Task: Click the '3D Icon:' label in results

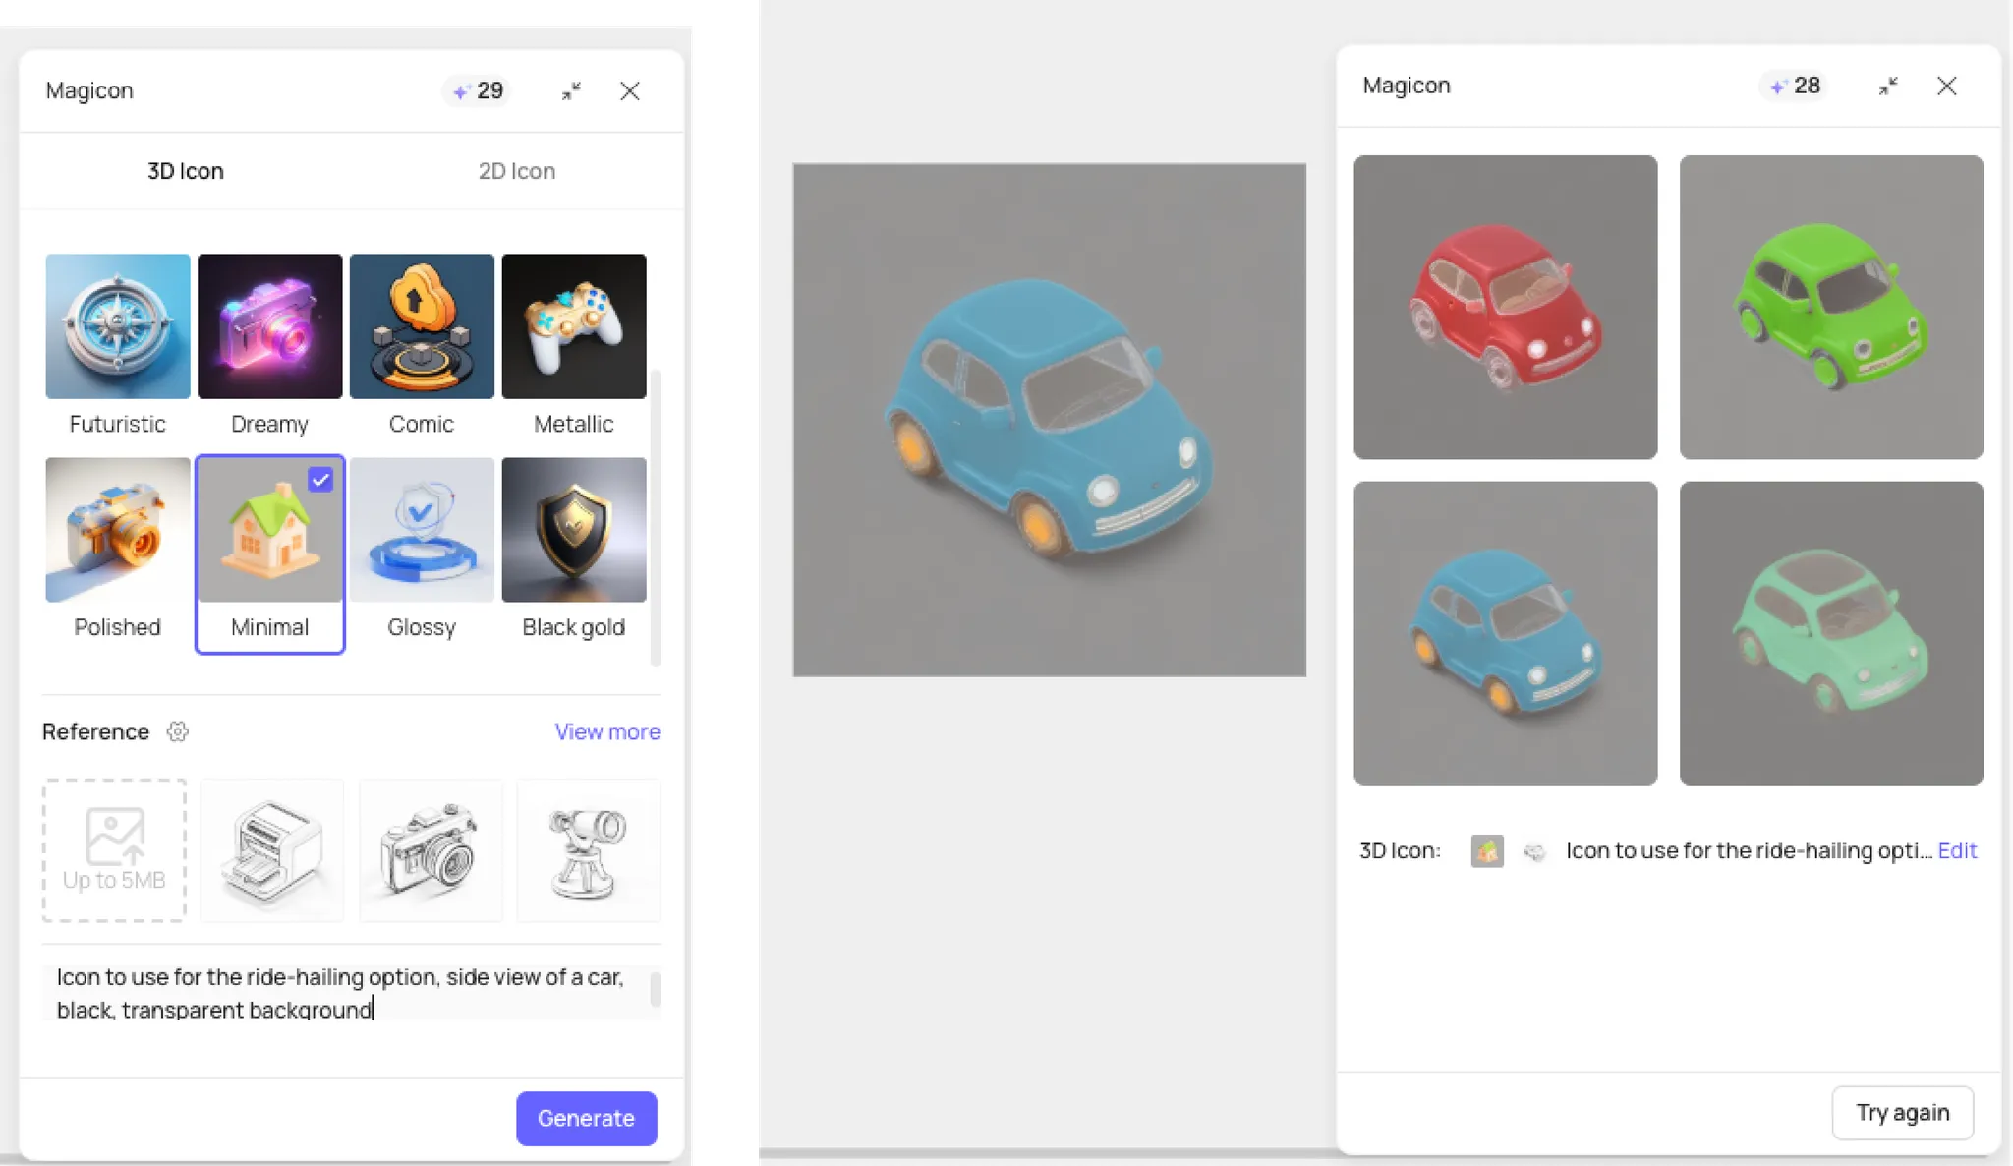Action: (x=1400, y=850)
